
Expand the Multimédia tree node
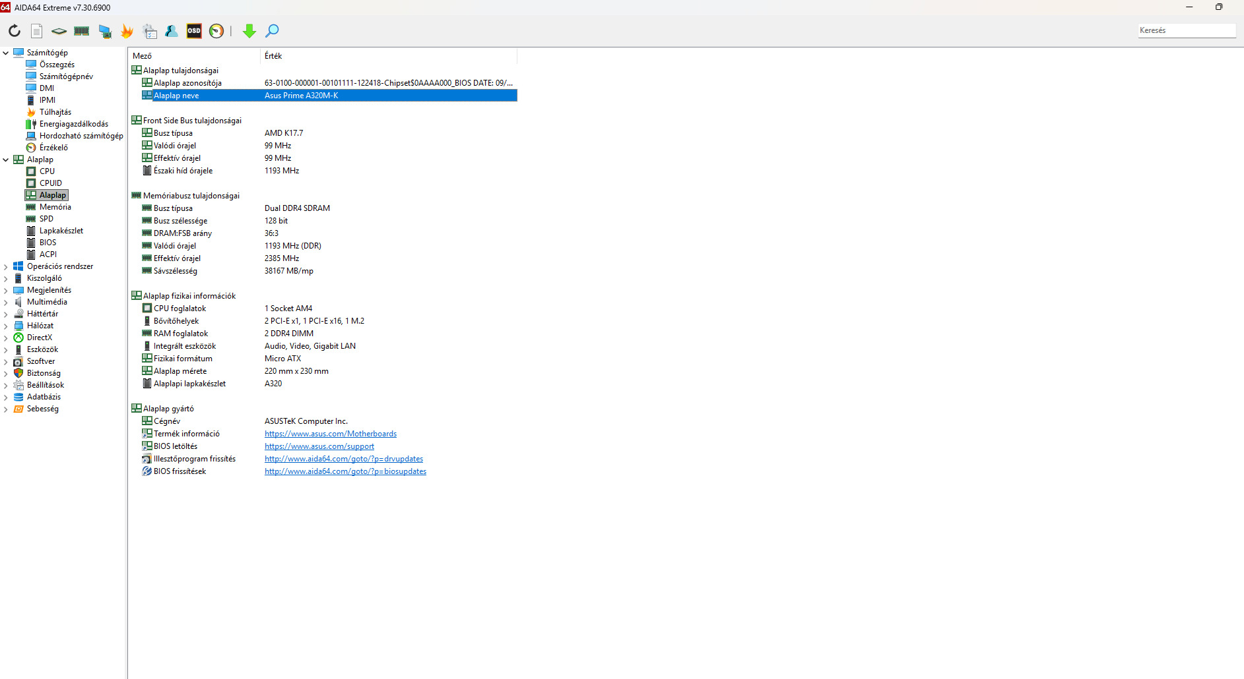coord(6,302)
